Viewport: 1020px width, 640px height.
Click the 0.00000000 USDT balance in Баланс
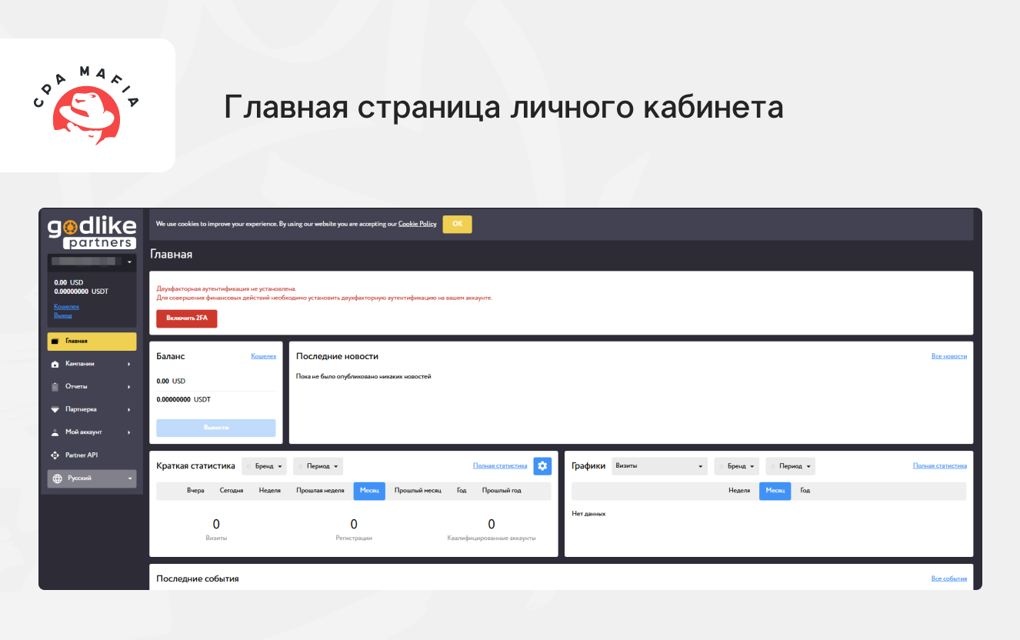183,400
